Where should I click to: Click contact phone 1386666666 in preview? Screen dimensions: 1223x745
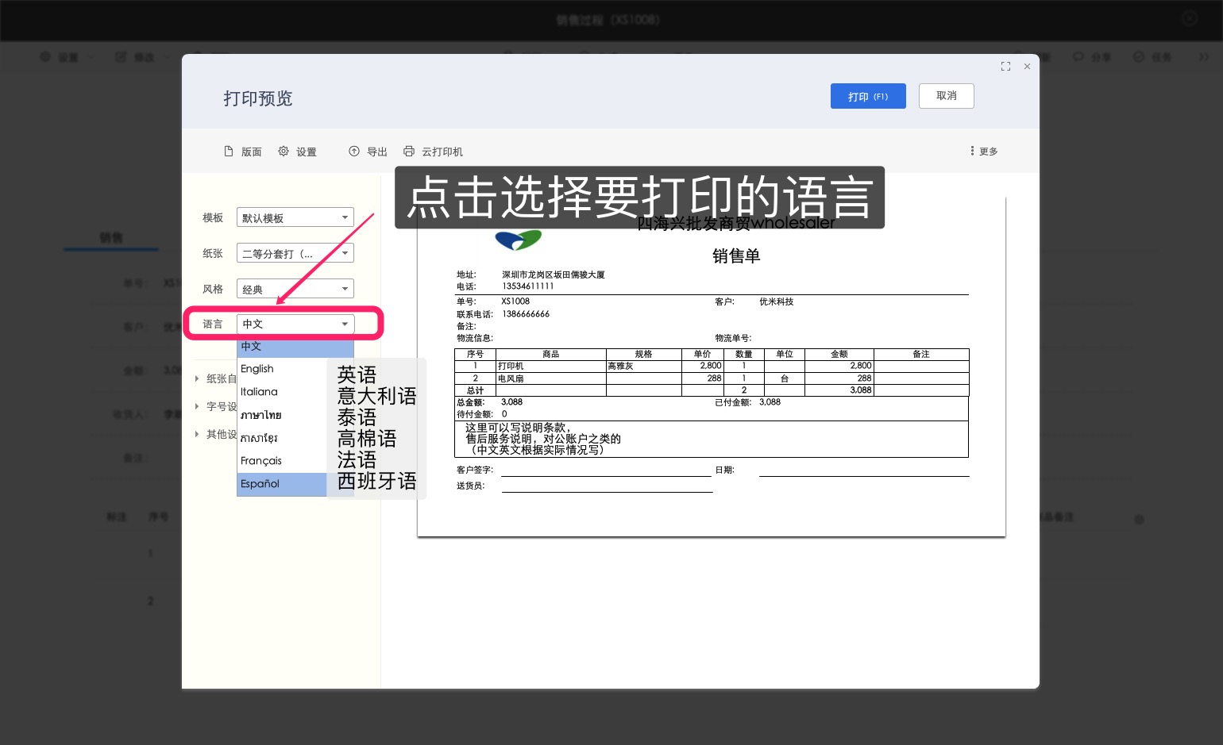coord(526,314)
